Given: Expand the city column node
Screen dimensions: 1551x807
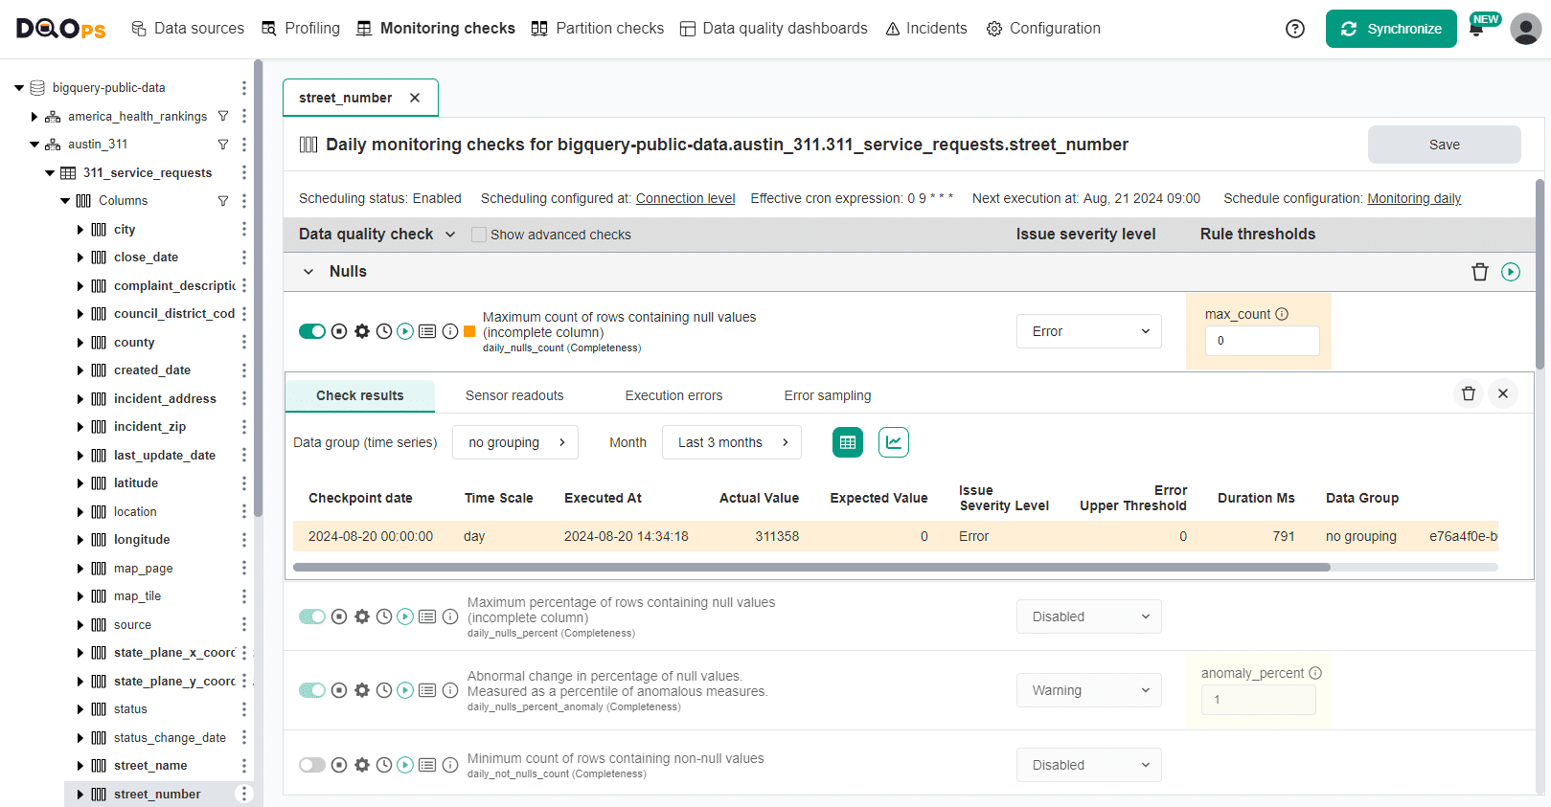Looking at the screenshot, I should 80,230.
